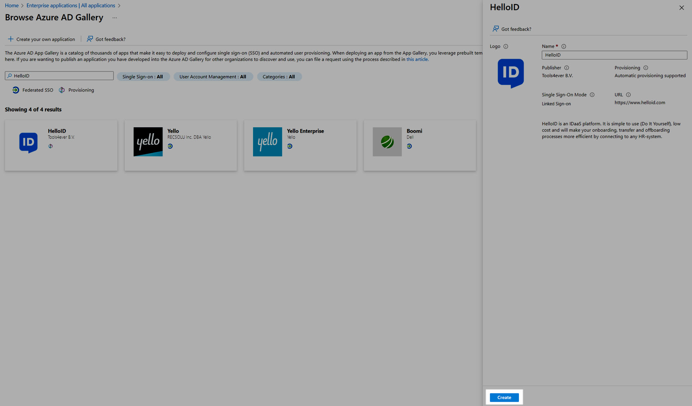This screenshot has width=692, height=406.
Task: Show info tooltip next to Provisioning
Action: tap(646, 68)
